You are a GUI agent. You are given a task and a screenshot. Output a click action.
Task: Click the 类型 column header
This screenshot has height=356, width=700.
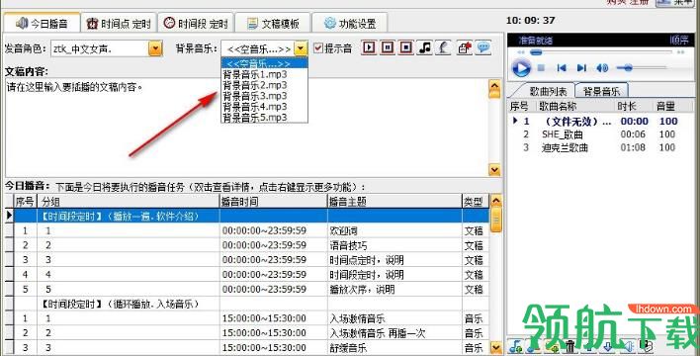(476, 202)
